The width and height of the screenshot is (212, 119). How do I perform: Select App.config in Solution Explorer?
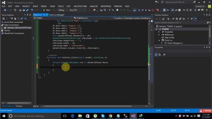coord(169,37)
